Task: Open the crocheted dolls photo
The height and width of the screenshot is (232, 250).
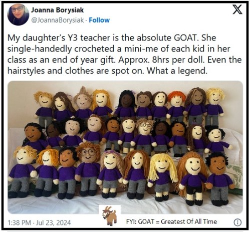Action: click(x=125, y=147)
